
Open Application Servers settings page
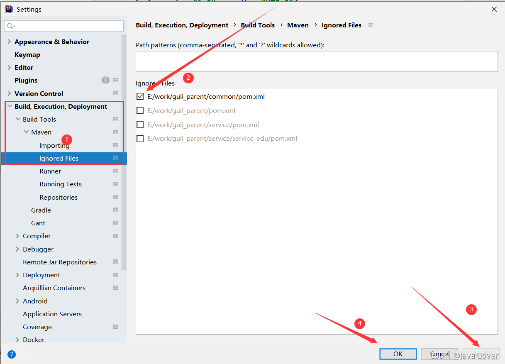coord(52,314)
